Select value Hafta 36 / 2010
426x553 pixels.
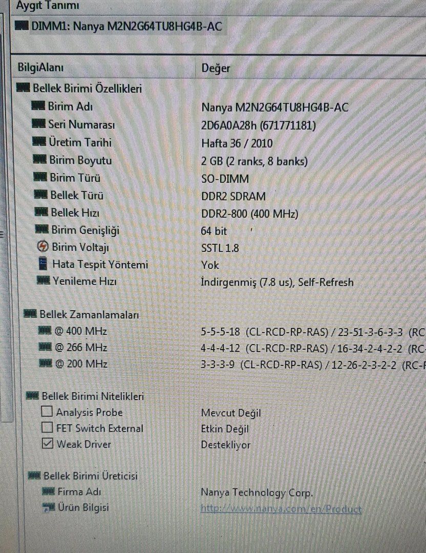[x=237, y=143]
